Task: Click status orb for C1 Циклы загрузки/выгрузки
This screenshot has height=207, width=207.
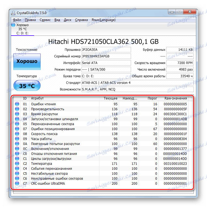Action: point(17,158)
